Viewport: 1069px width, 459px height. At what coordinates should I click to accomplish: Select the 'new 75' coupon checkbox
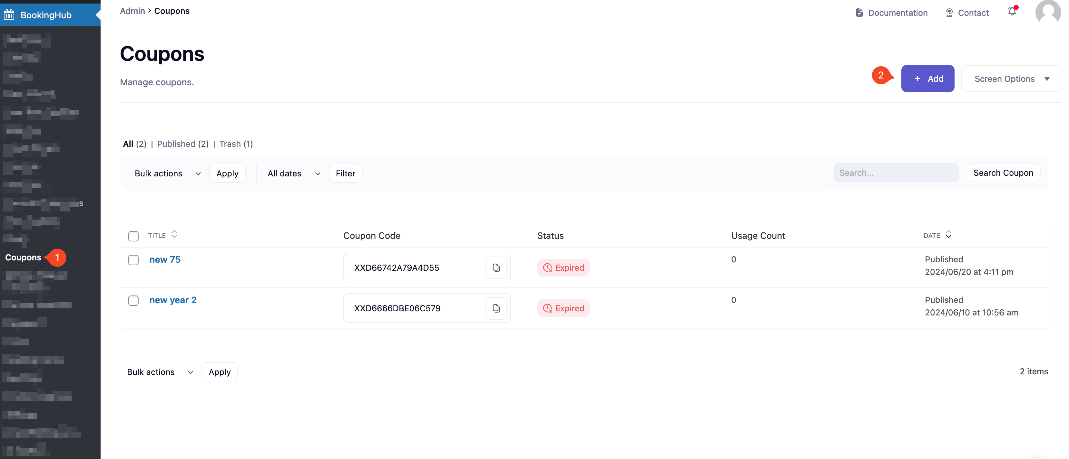pos(133,260)
